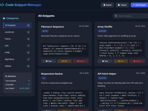The width and height of the screenshot is (148, 111).
Task: Click the count badge next to JavaScript
Action: point(28,32)
